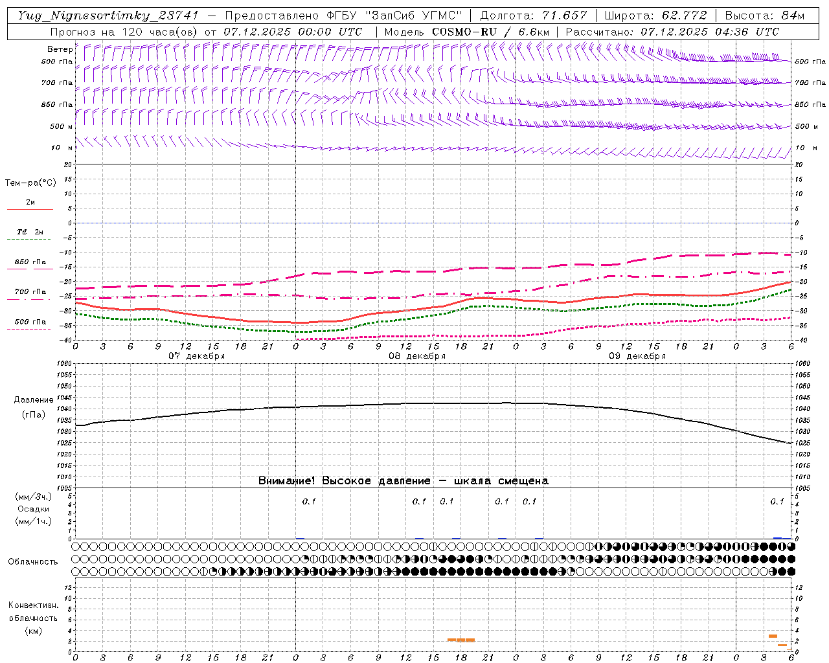The width and height of the screenshot is (829, 663).
Task: Click the station title Yug_Nignesortimky_23741
Action: tap(108, 16)
